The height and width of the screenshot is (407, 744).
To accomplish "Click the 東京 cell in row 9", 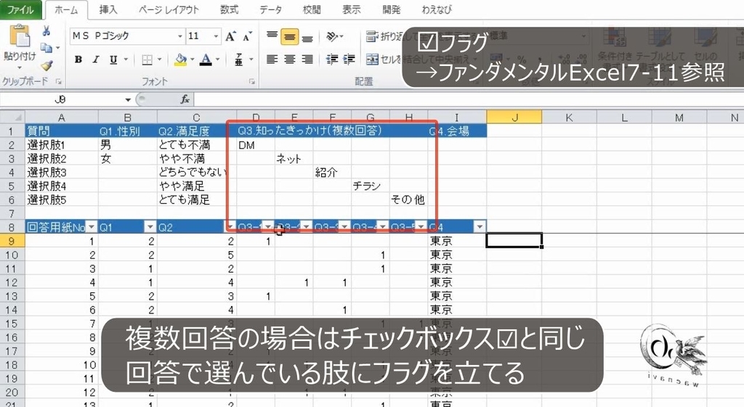I will point(457,241).
